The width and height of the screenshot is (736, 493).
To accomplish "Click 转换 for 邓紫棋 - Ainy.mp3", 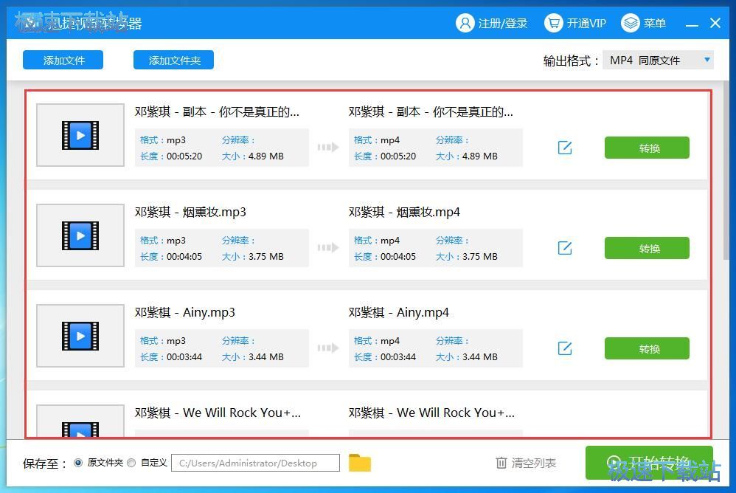I will [x=647, y=348].
